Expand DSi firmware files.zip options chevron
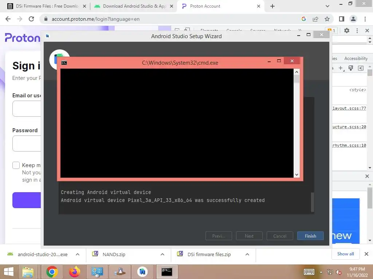Screen dimensions: 373x279 [x=247, y=254]
